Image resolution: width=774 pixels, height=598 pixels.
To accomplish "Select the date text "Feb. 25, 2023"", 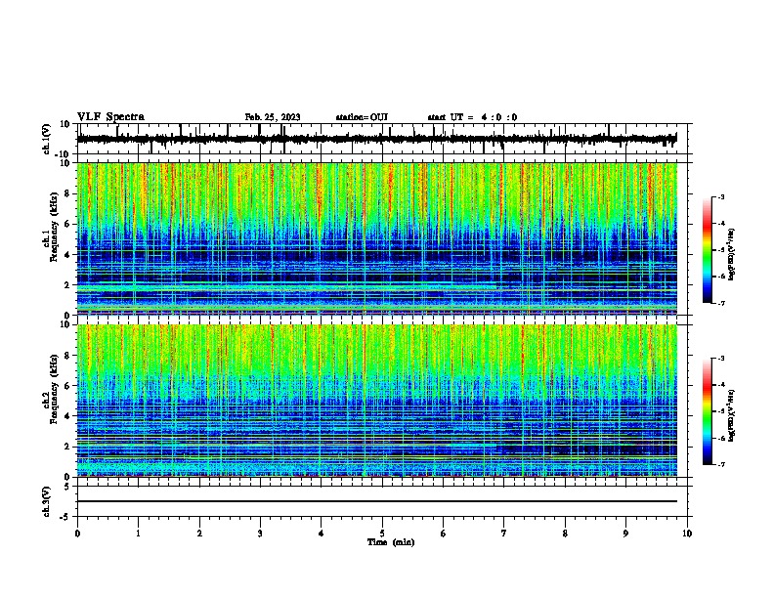I will 273,117.
